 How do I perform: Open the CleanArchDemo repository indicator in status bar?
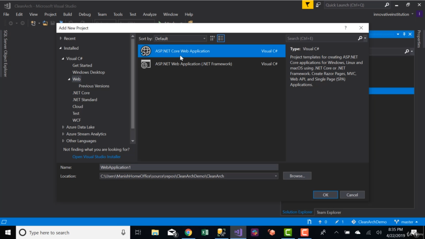pyautogui.click(x=369, y=222)
